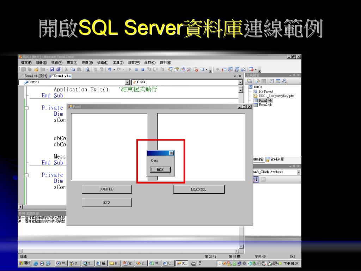Click the Copy toolbar icon
The height and width of the screenshot is (271, 361).
coord(73,70)
